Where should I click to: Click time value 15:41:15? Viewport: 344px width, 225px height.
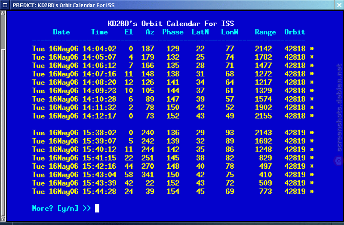[x=99, y=158]
